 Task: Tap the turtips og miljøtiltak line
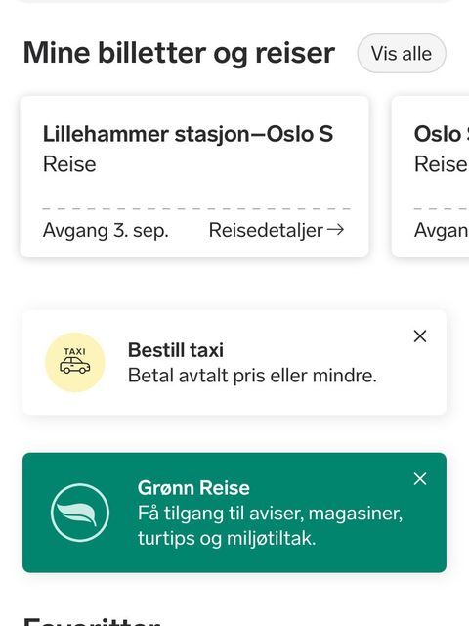(x=227, y=539)
